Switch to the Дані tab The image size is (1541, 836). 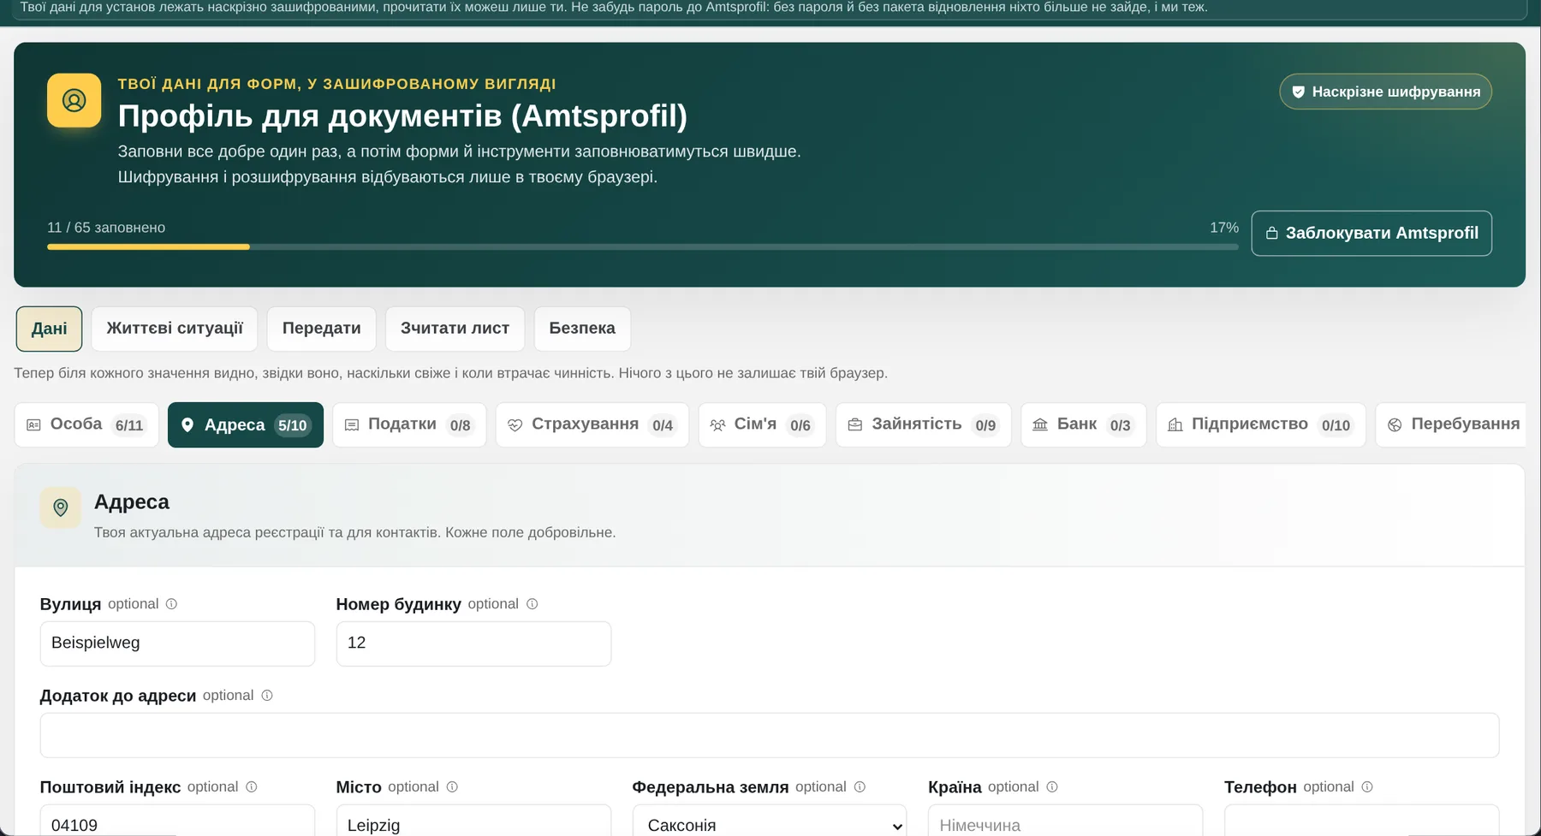tap(49, 329)
